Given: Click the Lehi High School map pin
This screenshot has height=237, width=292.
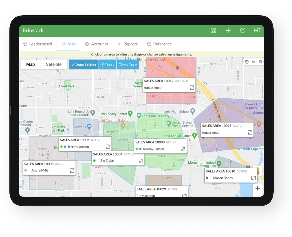Looking at the screenshot, I should click(192, 111).
